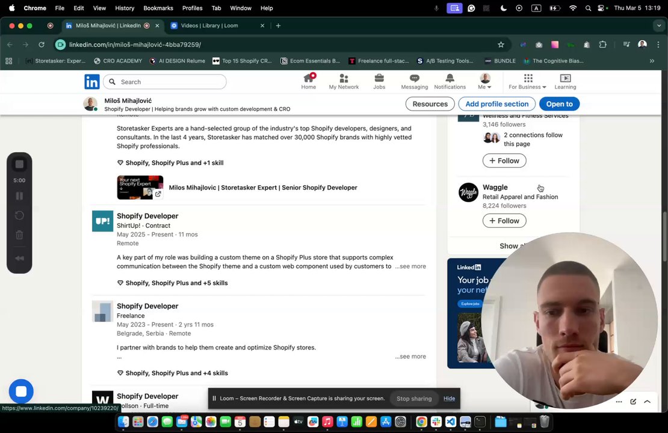Image resolution: width=668 pixels, height=433 pixels.
Task: Open Slack icon in the Dock
Action: pyautogui.click(x=436, y=422)
